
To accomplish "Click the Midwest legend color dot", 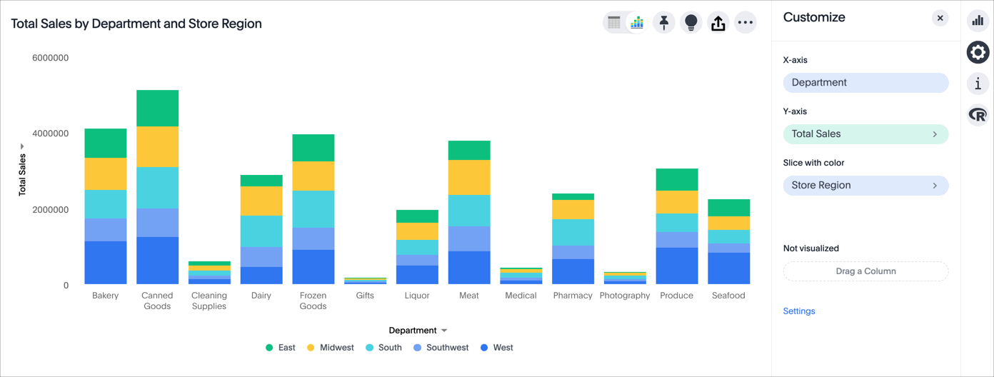I will [x=311, y=348].
